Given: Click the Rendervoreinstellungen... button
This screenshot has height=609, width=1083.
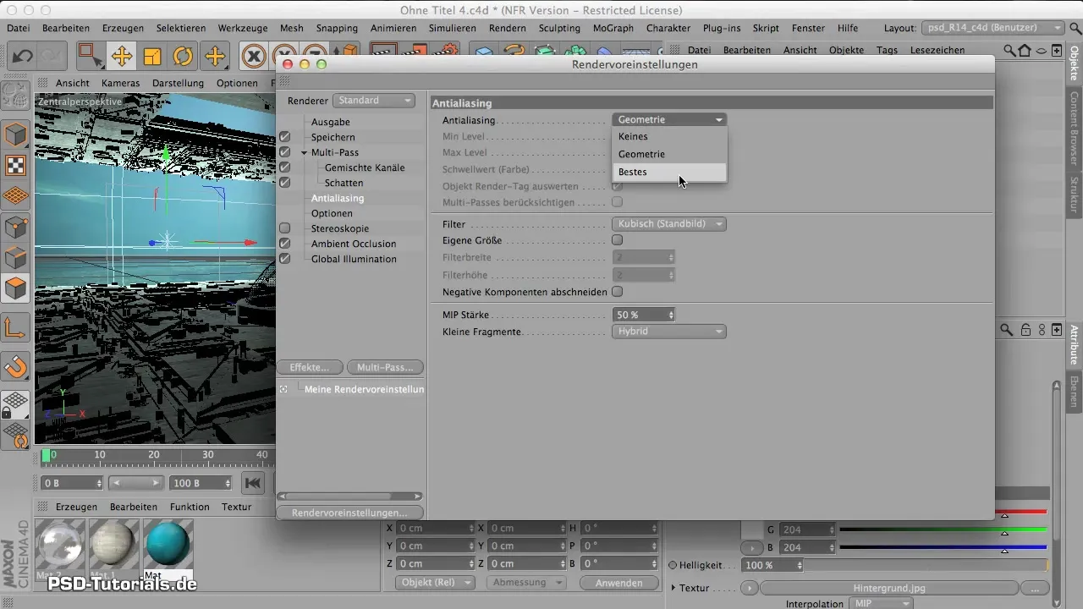Looking at the screenshot, I should (x=349, y=513).
